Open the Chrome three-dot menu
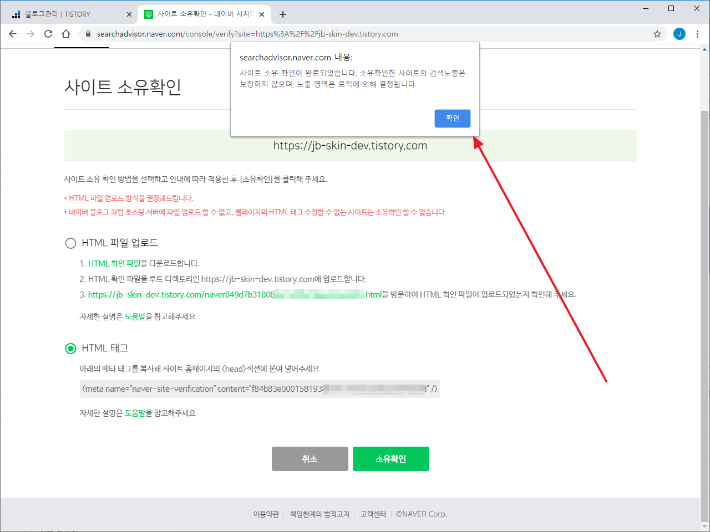This screenshot has width=710, height=532. (x=697, y=34)
